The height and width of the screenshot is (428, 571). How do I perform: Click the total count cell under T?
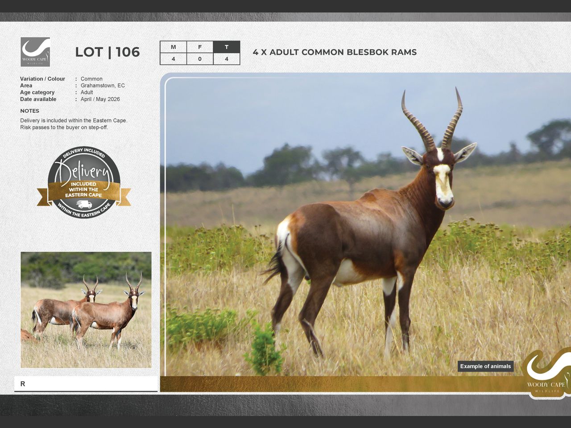coord(227,59)
